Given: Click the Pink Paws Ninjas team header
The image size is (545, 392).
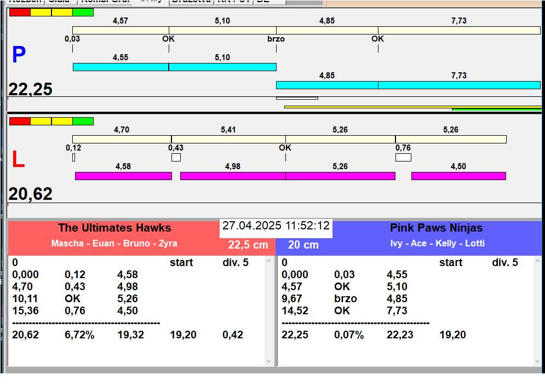Looking at the screenshot, I should pos(436,228).
